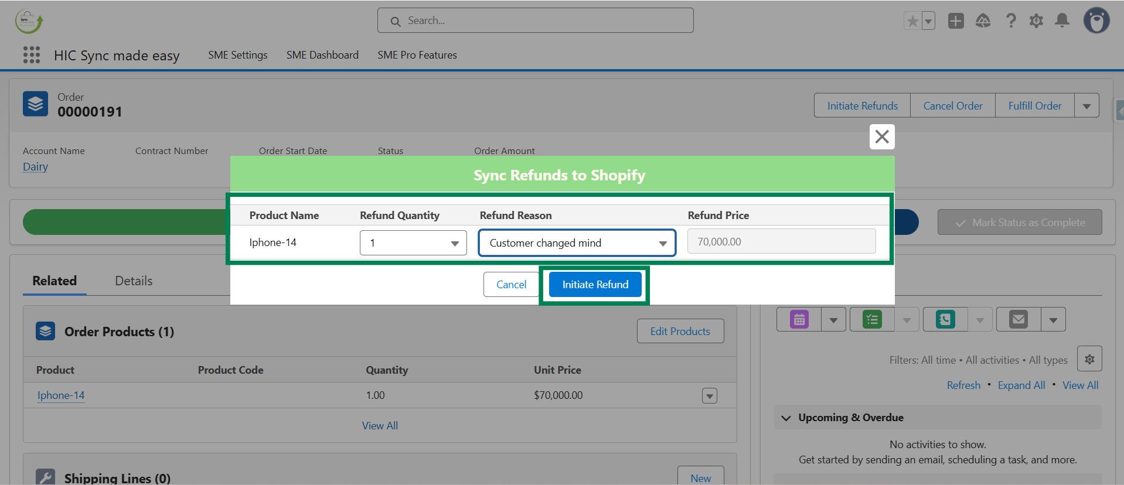Screen dimensions: 1124x485
Task: Click the global Search field
Action: (536, 21)
